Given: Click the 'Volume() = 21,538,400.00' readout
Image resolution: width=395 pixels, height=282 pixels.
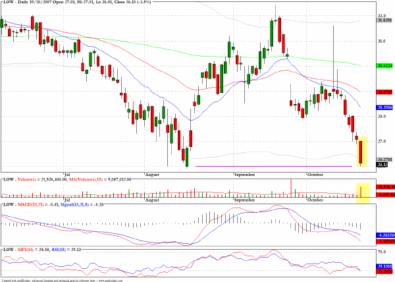Looking at the screenshot, I should tap(42, 179).
